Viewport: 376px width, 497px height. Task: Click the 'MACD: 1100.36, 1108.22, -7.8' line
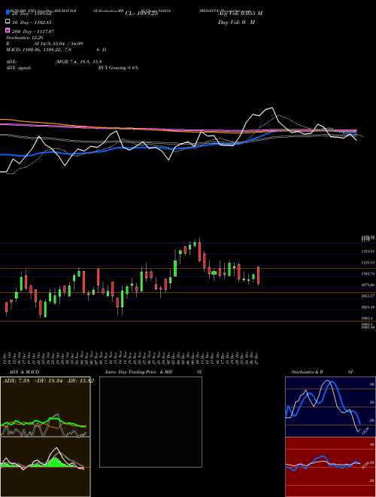(x=38, y=50)
